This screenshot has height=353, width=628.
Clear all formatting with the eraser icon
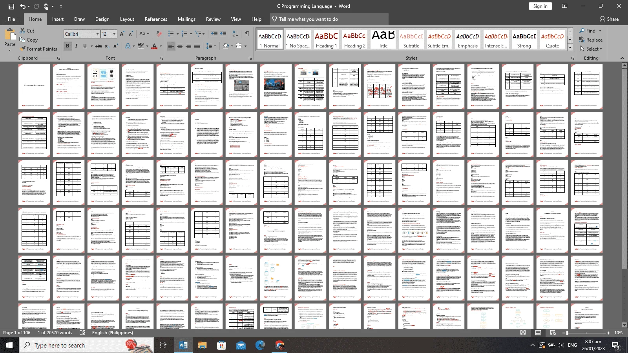[159, 34]
